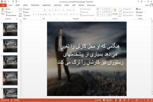Fit slide to current window icon
This screenshot has width=153, height=102.
click(151, 100)
